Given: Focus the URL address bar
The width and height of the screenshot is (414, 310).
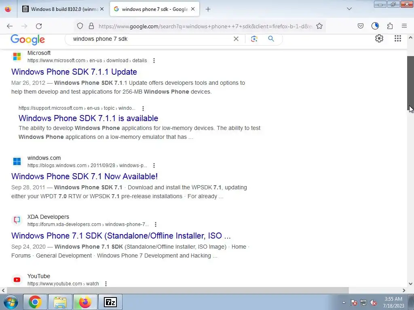Looking at the screenshot, I should click(x=205, y=26).
